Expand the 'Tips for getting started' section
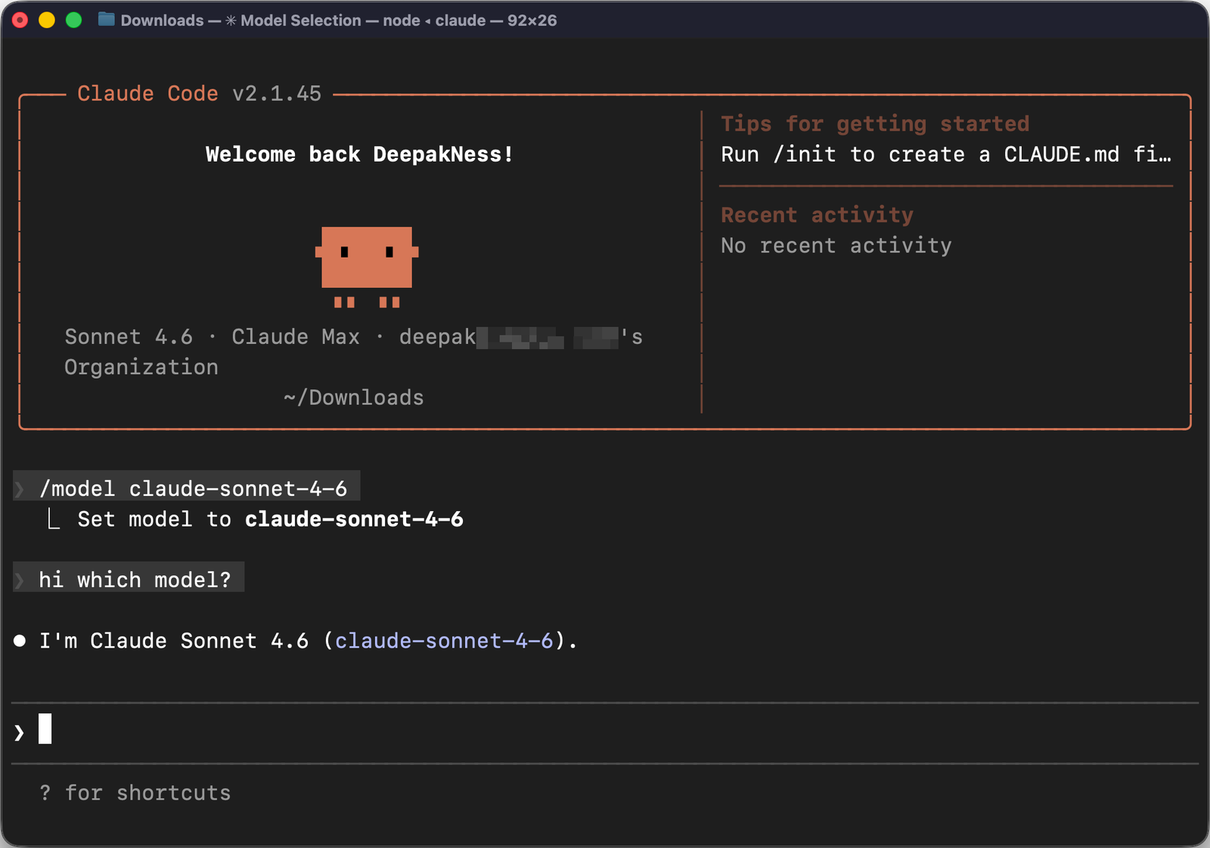1210x848 pixels. [x=875, y=123]
